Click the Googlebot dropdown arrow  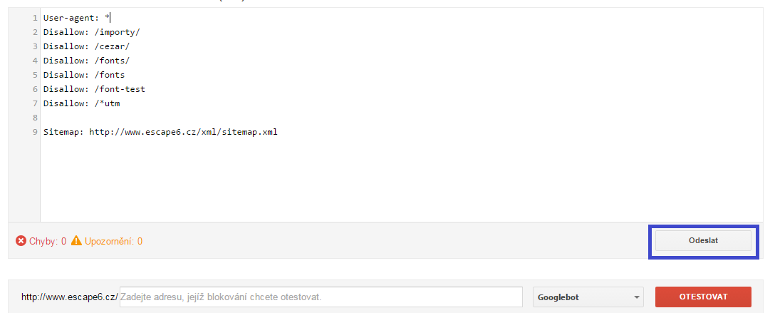click(x=635, y=298)
